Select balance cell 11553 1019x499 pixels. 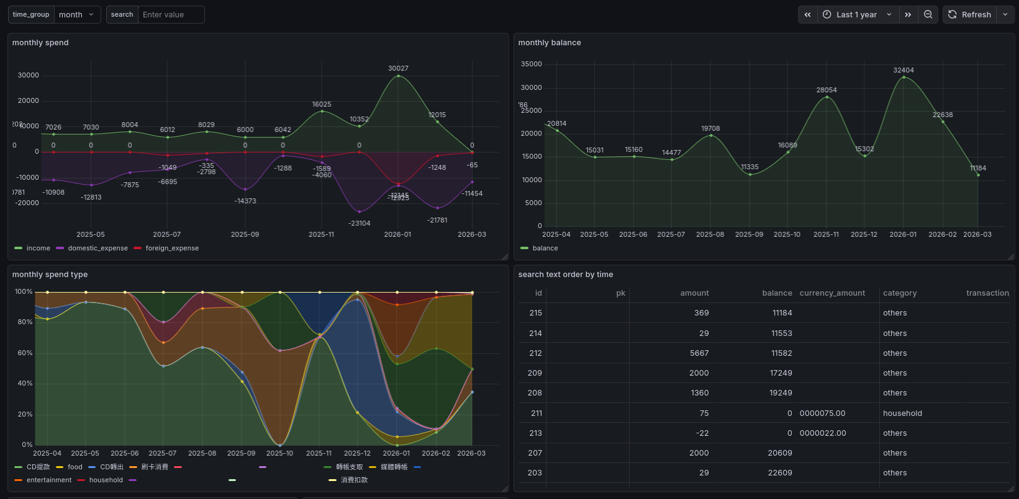pos(782,333)
